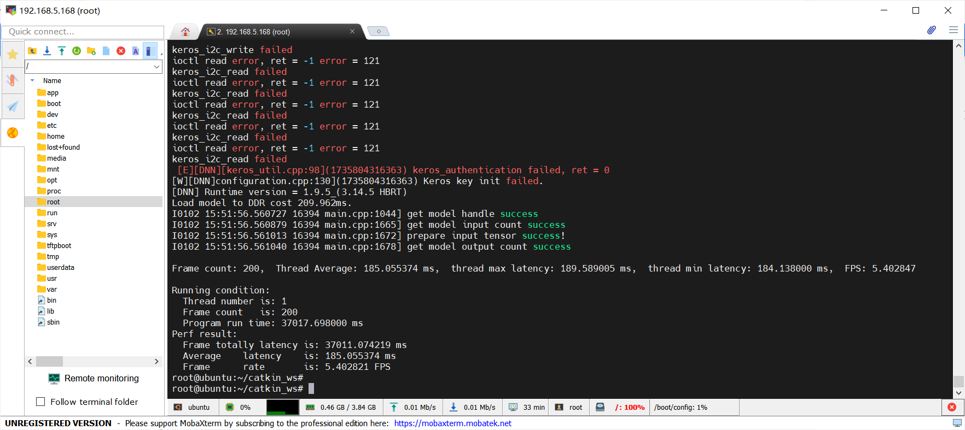The width and height of the screenshot is (965, 430).
Task: Create new folder via SFTP toolbar icon
Action: 91,51
